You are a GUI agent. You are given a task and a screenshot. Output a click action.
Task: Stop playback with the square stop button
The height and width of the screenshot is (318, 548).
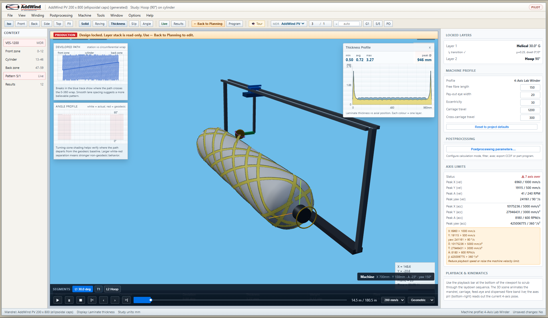81,300
